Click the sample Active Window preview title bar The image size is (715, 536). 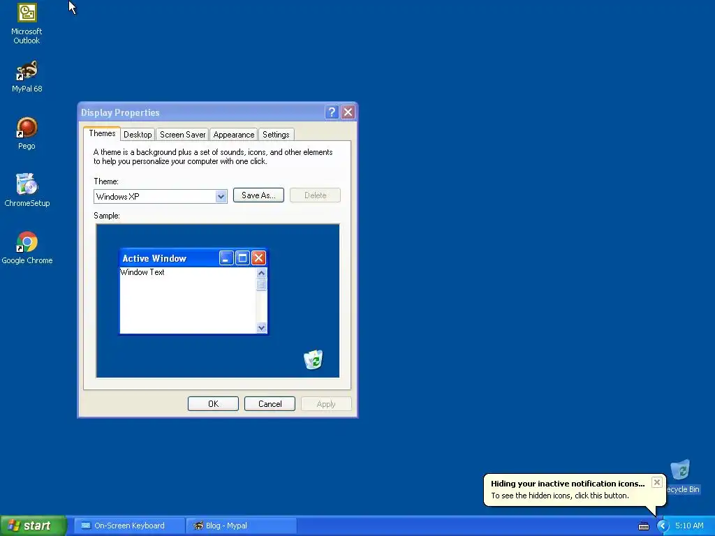(193, 258)
